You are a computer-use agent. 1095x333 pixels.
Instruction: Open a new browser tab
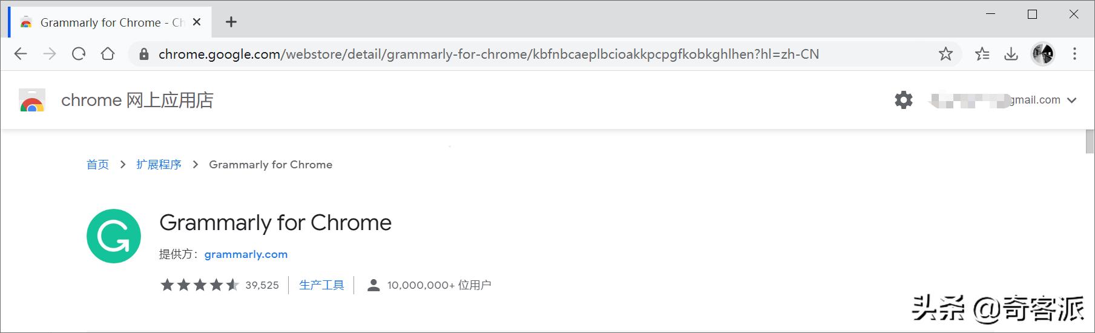click(231, 22)
